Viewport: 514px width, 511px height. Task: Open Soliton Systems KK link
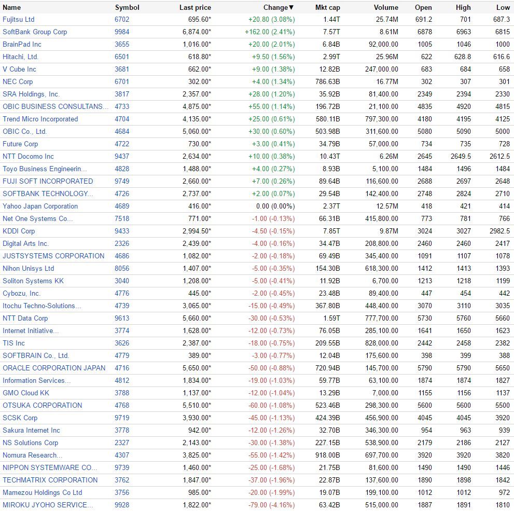pyautogui.click(x=33, y=281)
